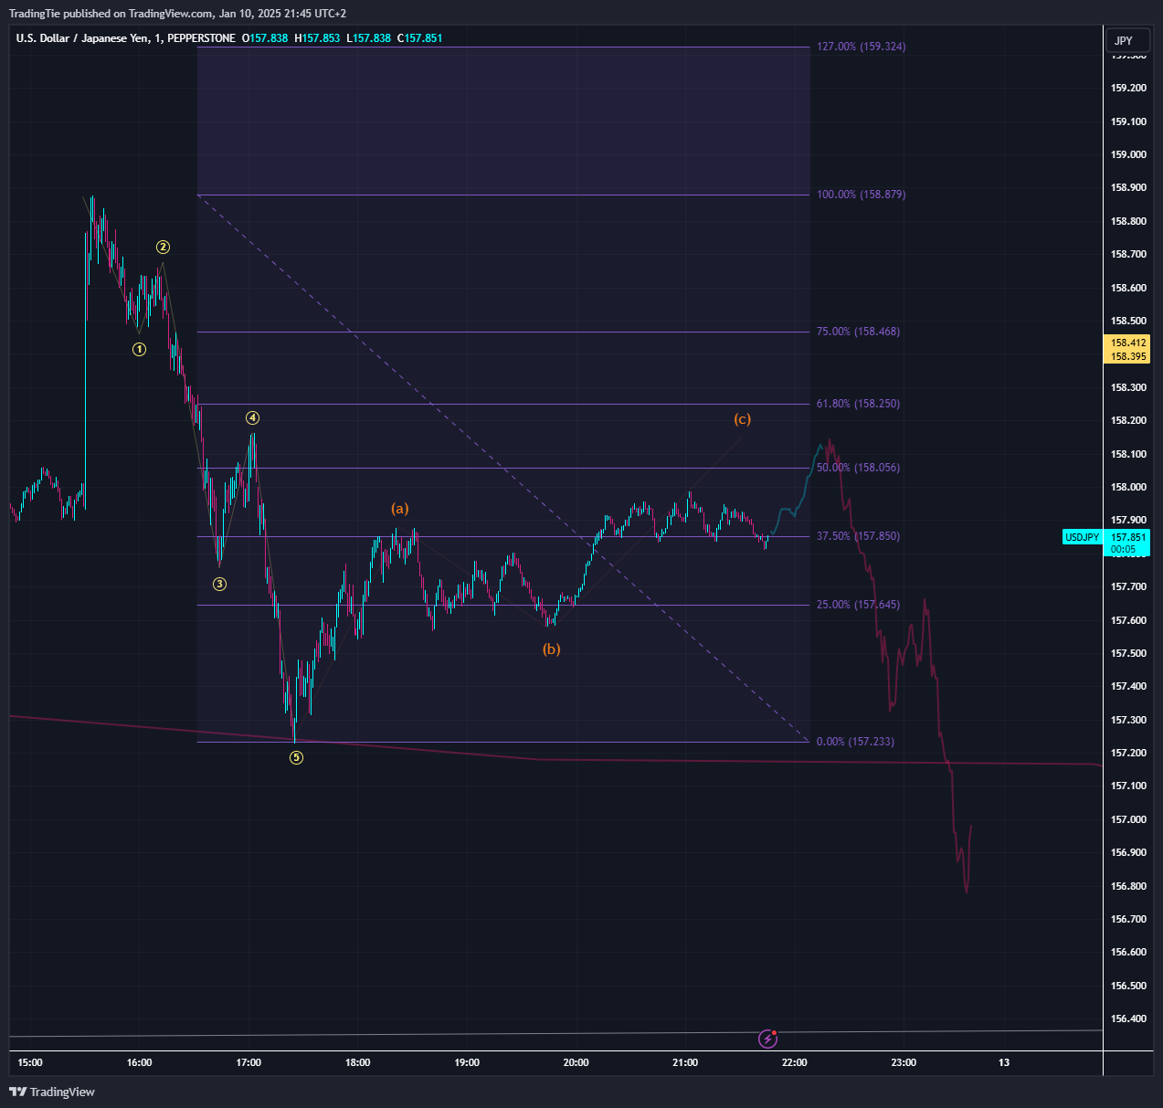
Task: Click the 19:00 time axis label
Action: pyautogui.click(x=467, y=1062)
